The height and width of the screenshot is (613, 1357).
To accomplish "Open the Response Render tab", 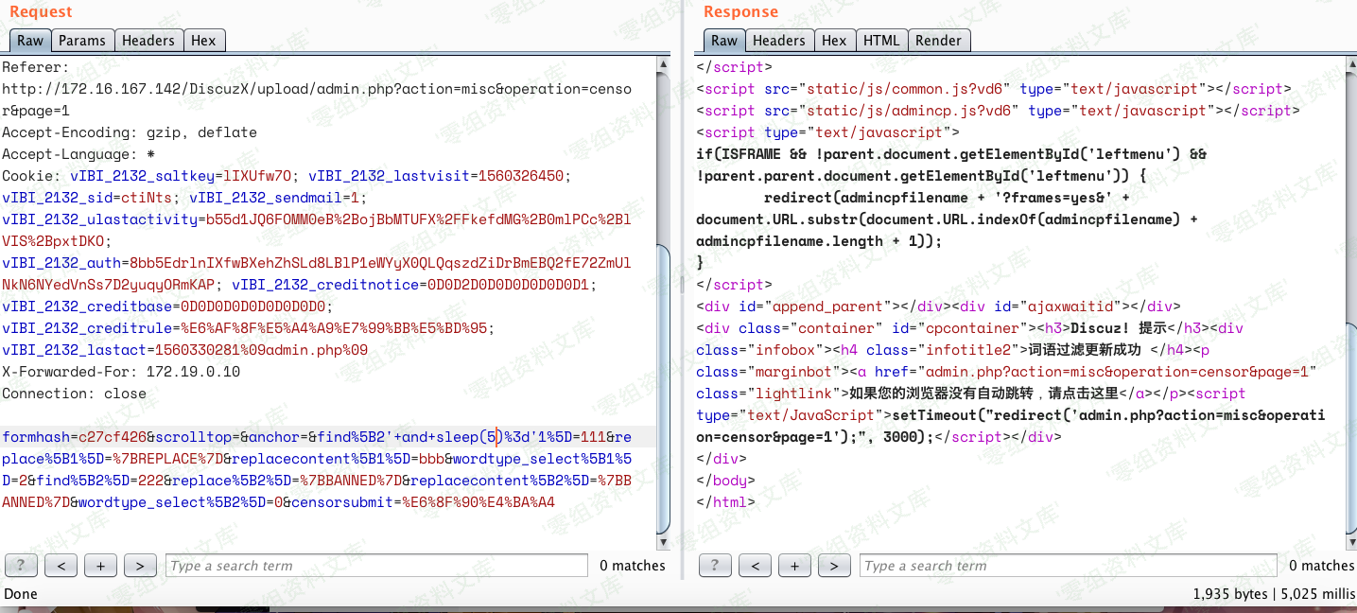I will [938, 41].
